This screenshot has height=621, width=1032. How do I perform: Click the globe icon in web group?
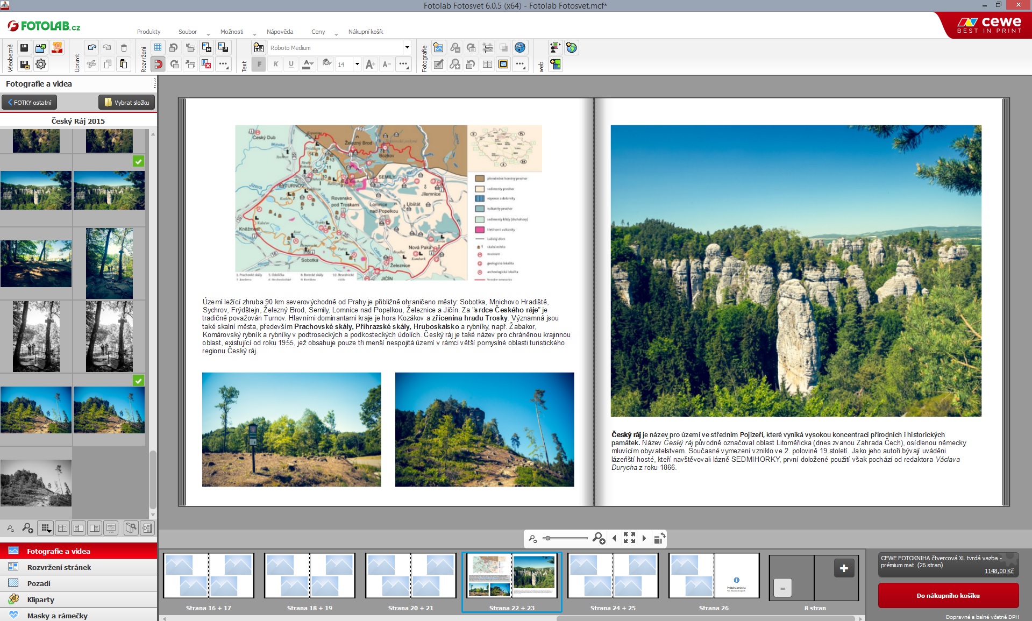572,48
